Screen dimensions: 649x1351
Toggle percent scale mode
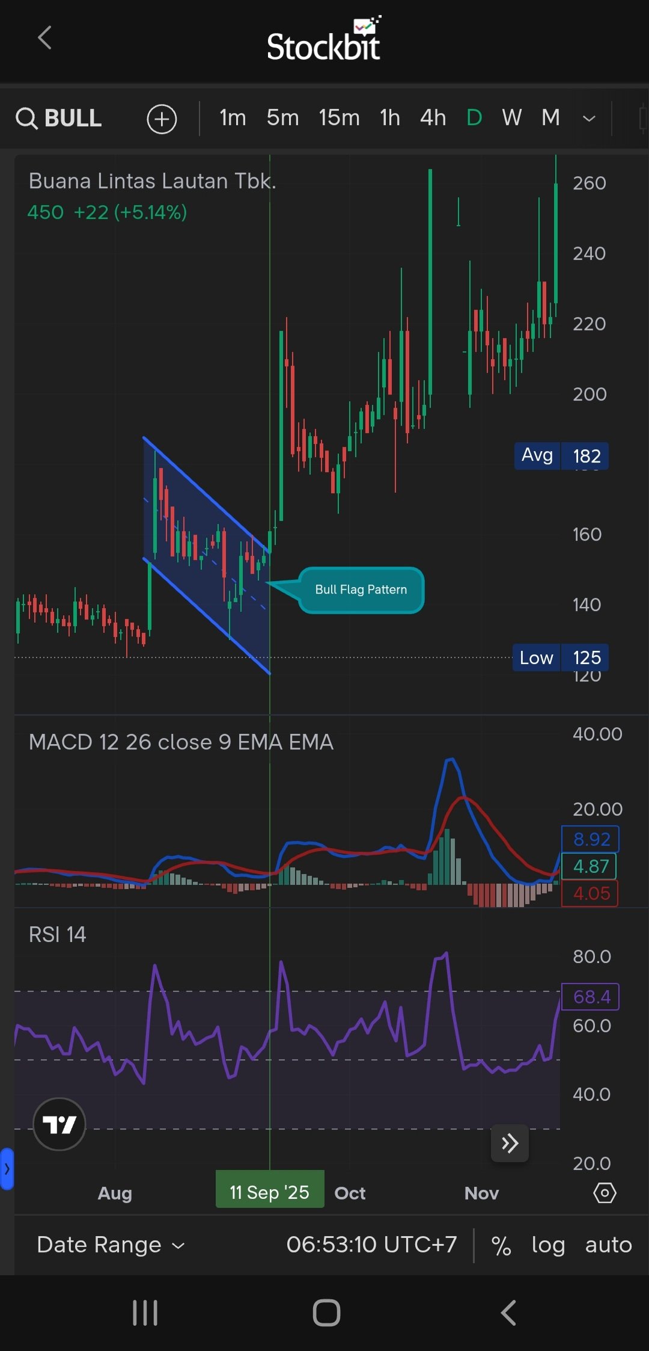pos(501,1245)
